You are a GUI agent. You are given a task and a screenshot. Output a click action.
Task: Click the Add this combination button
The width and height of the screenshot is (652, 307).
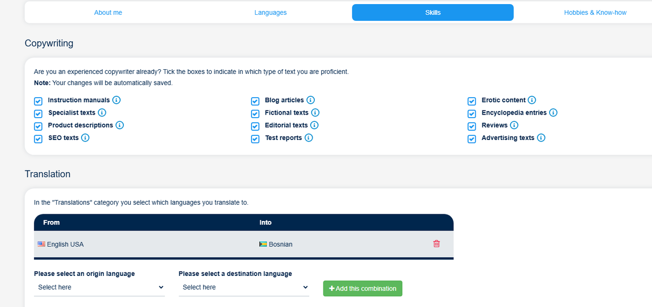(x=363, y=289)
